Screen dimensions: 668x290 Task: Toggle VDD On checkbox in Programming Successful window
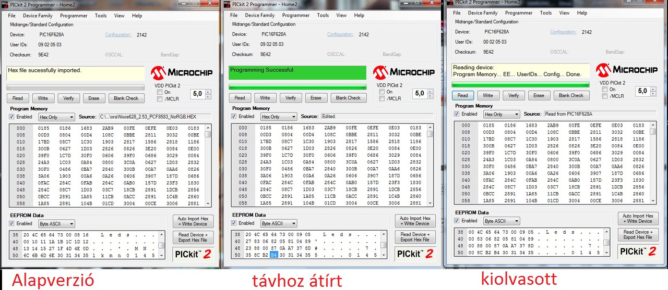click(x=382, y=92)
